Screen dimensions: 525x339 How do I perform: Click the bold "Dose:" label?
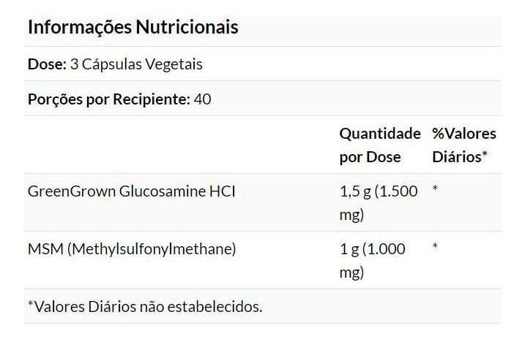point(47,64)
